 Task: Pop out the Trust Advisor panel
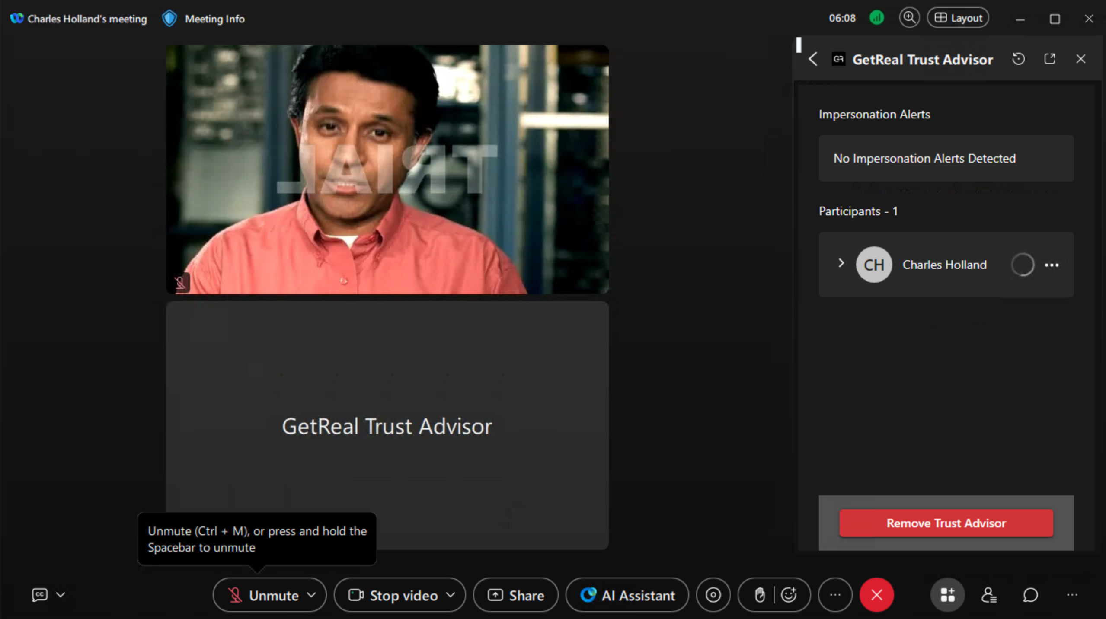point(1049,59)
